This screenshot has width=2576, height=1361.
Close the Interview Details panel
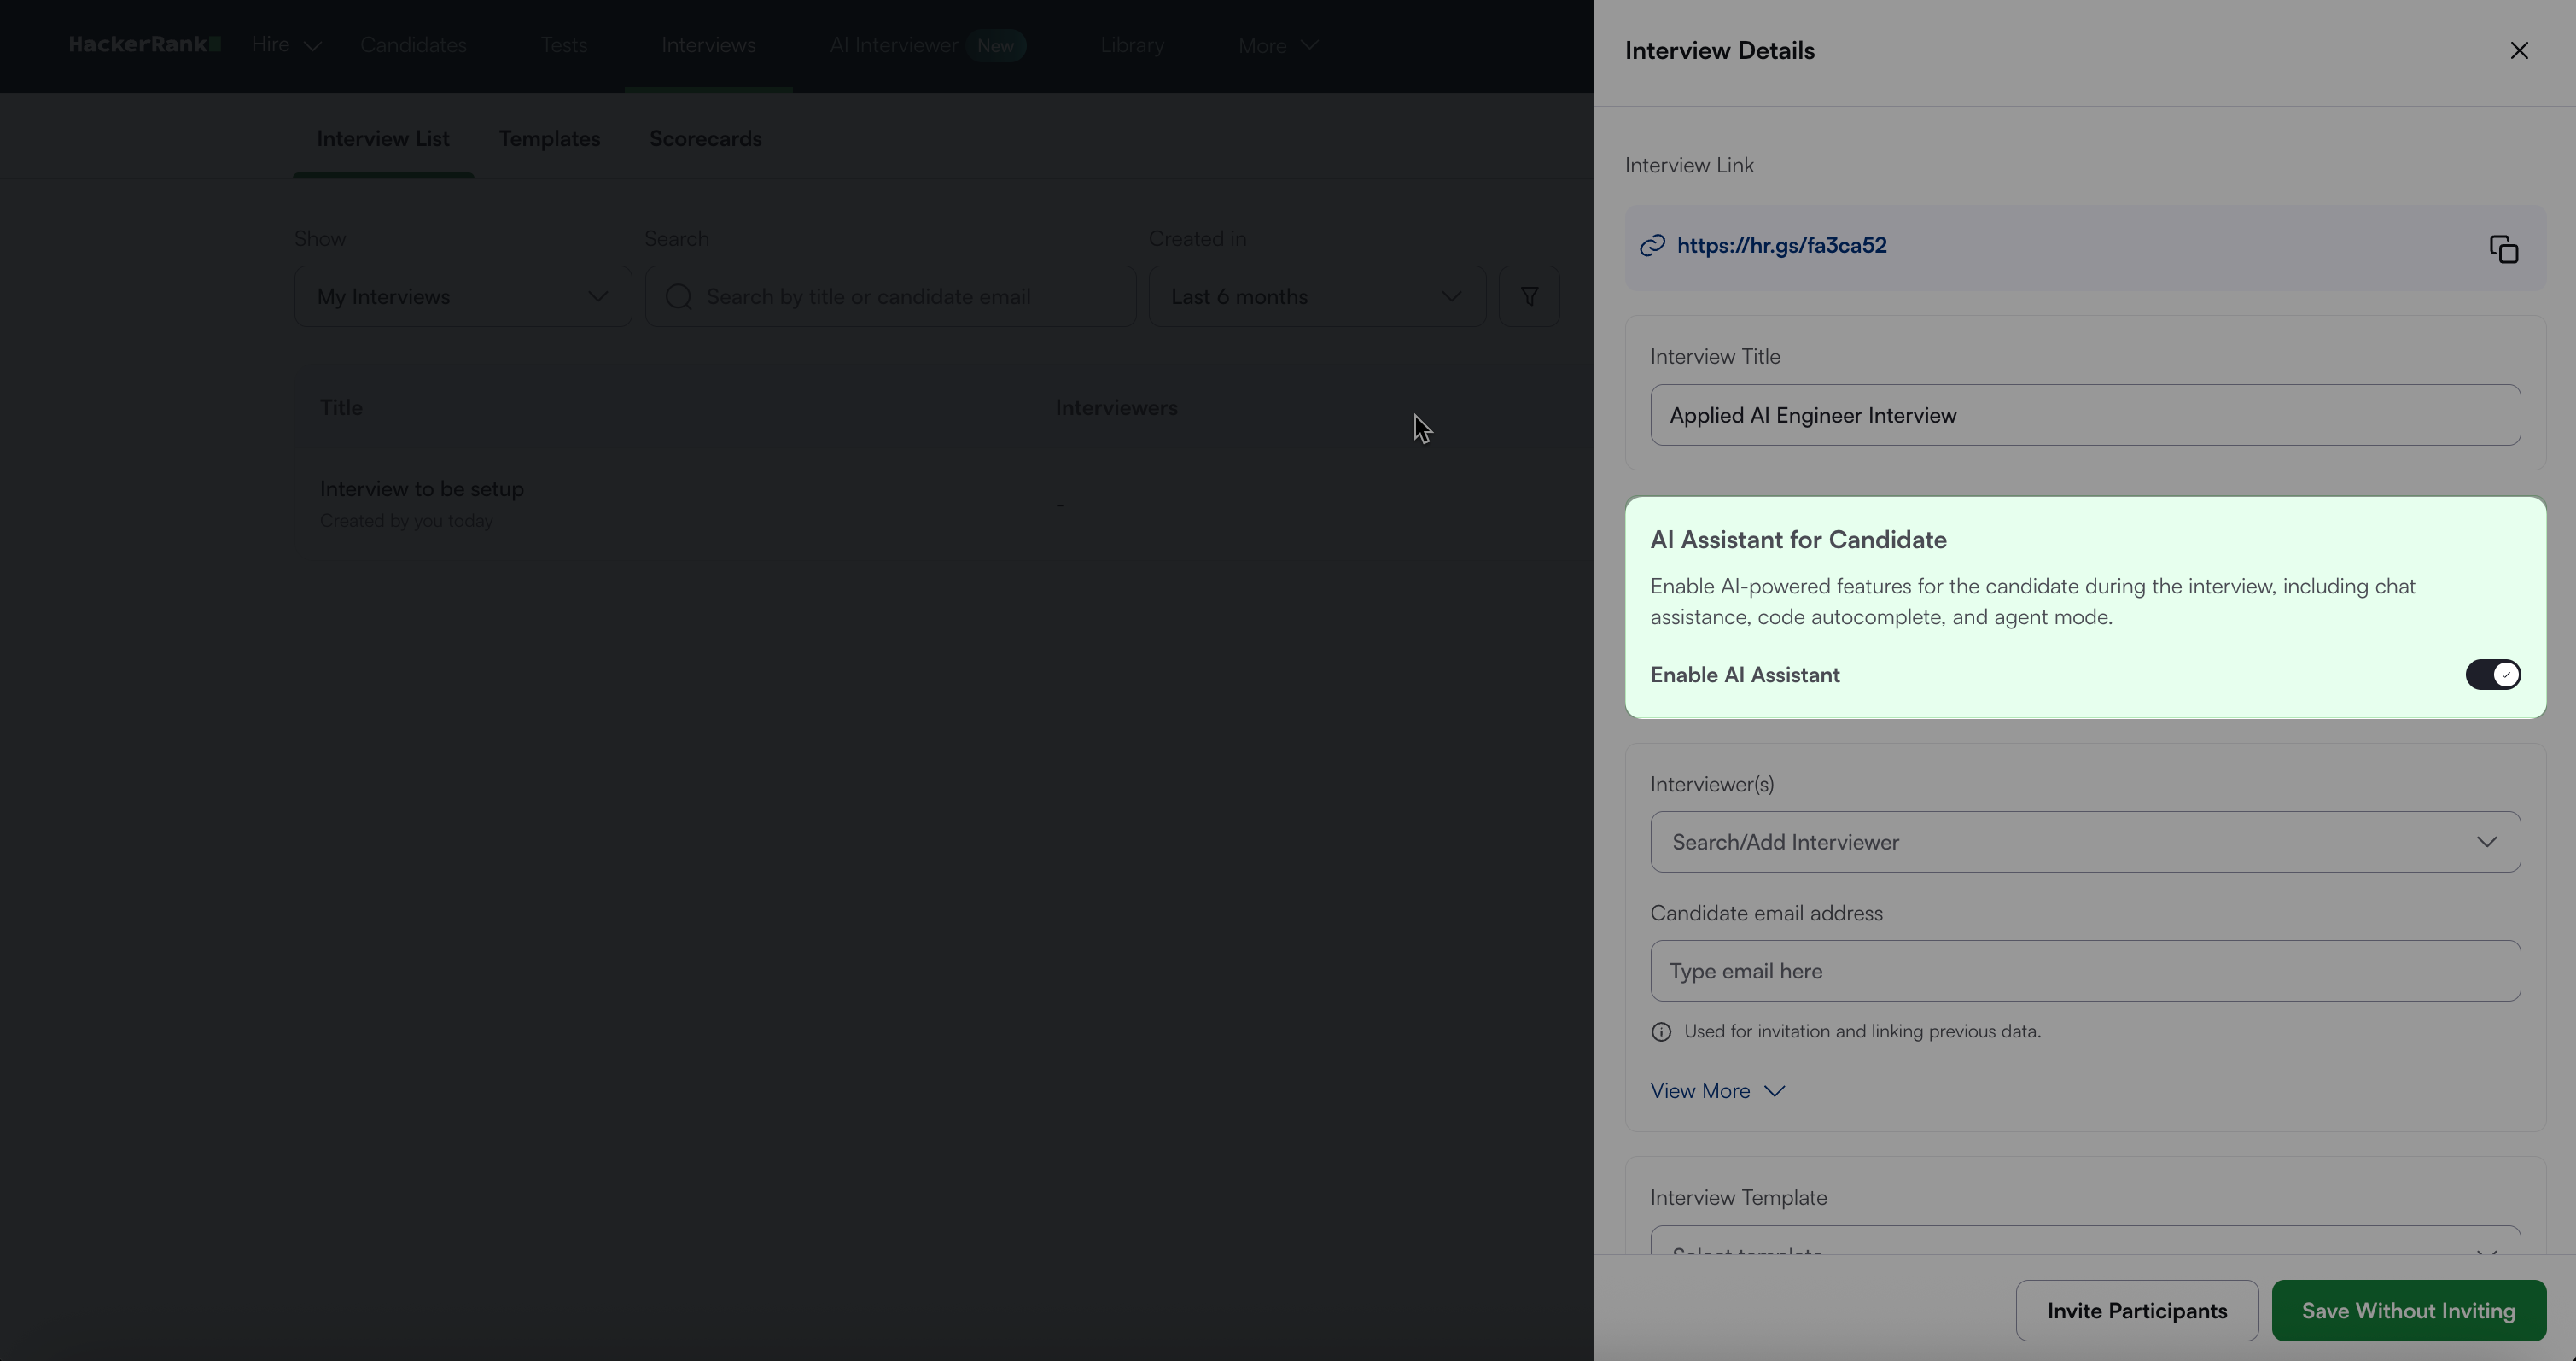pyautogui.click(x=2518, y=51)
